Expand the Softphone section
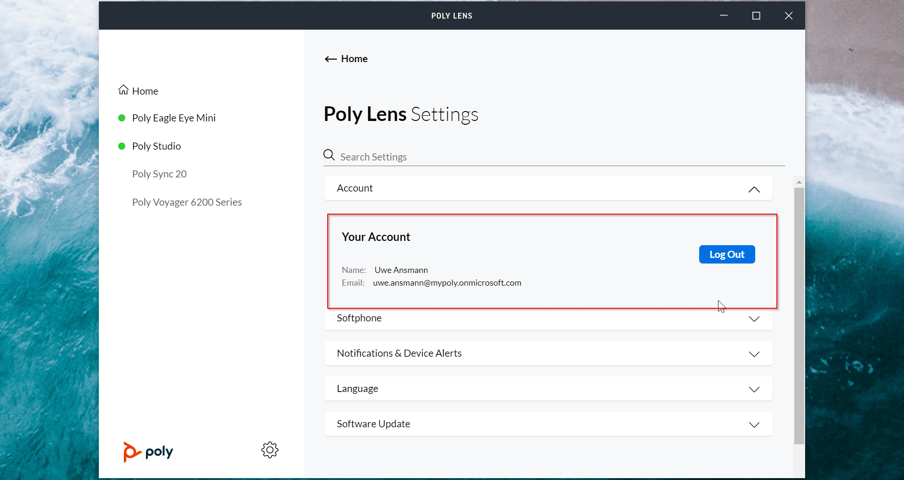The width and height of the screenshot is (904, 480). pos(754,319)
